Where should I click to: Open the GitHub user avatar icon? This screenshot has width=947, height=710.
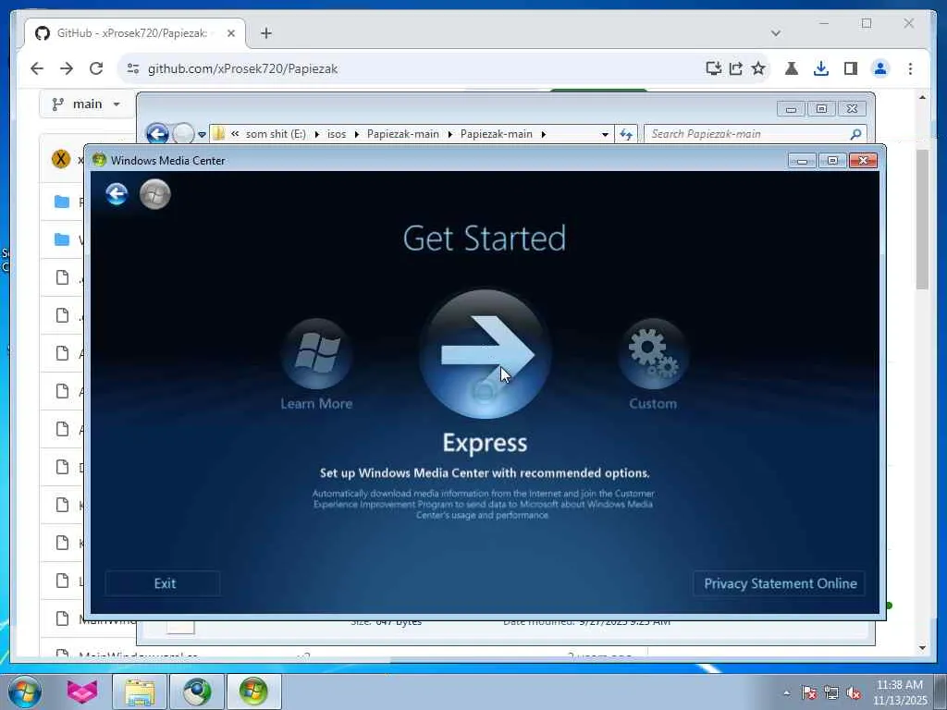tap(61, 159)
